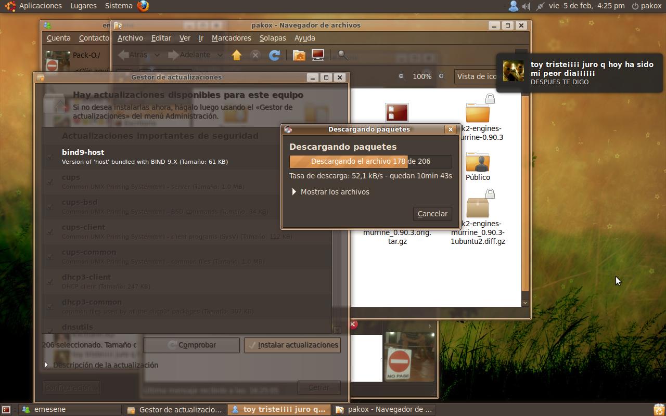
Task: Click the Comprobar button
Action: tap(191, 345)
